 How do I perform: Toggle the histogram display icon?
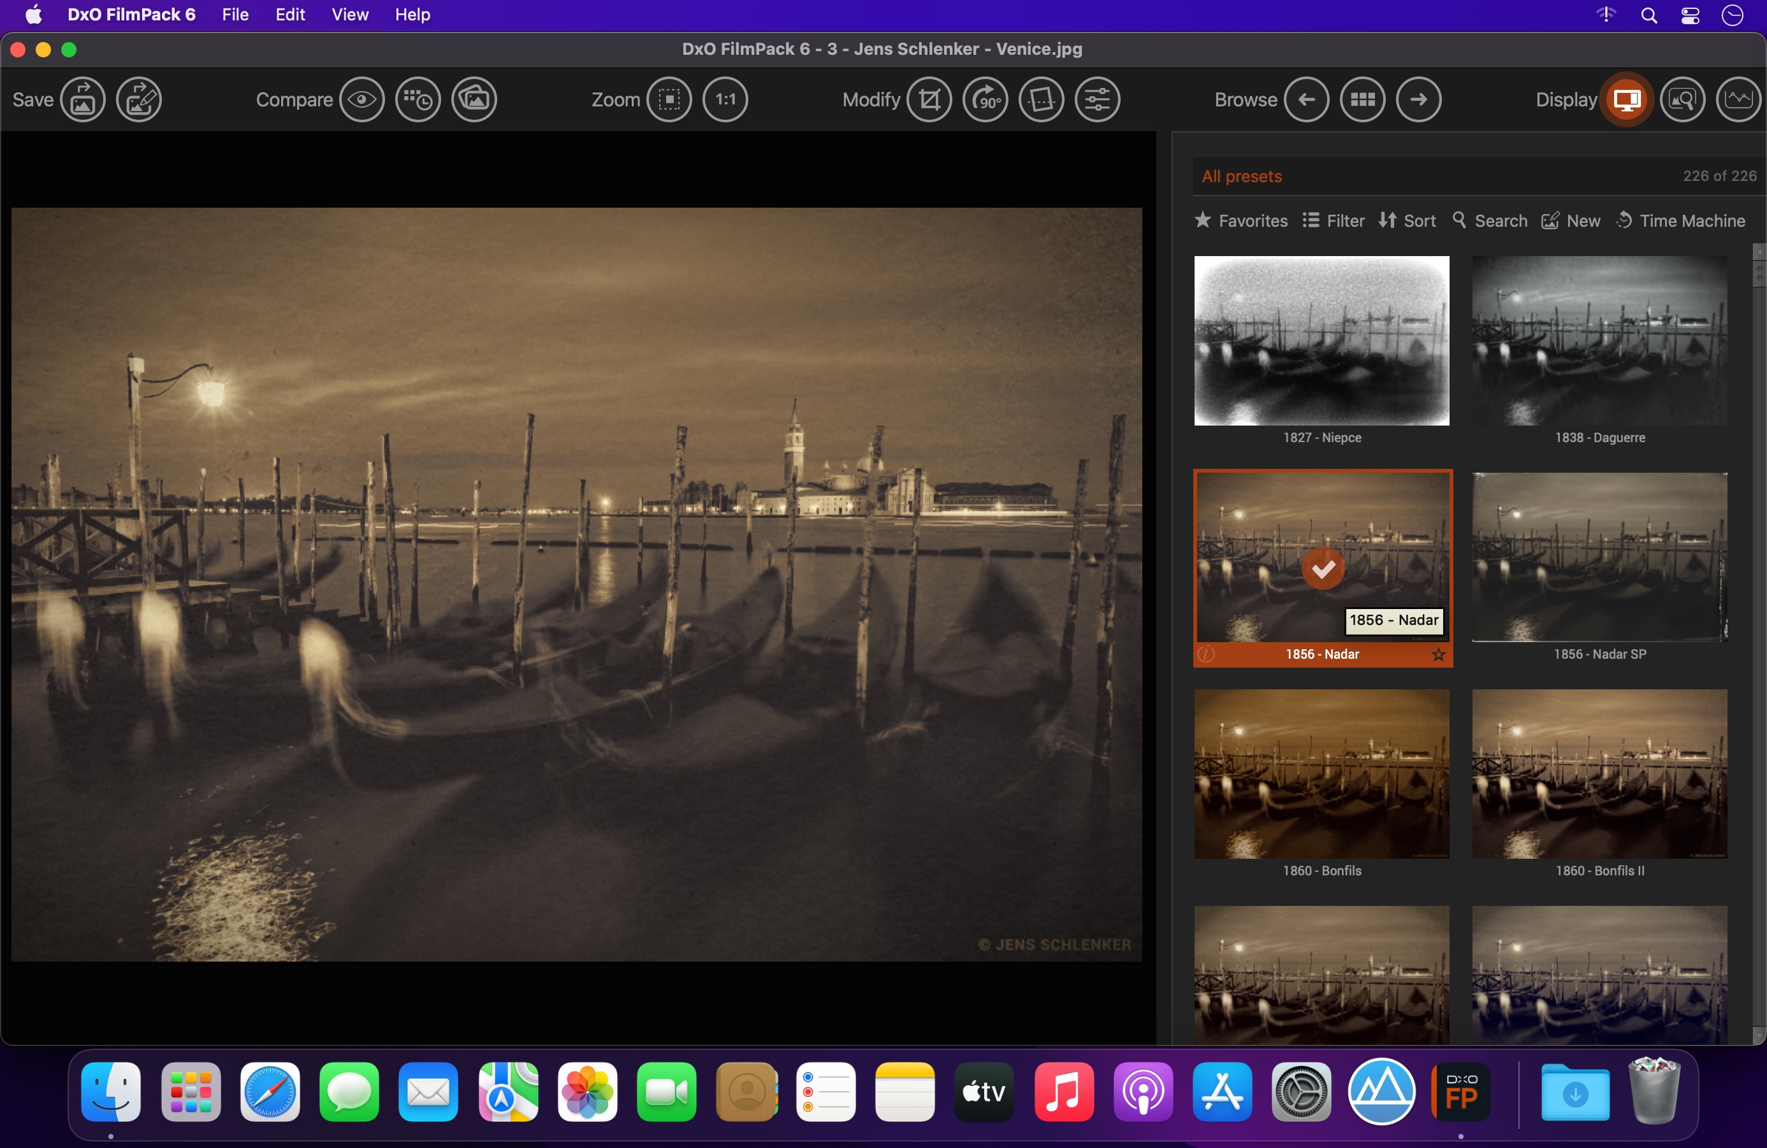pyautogui.click(x=1738, y=99)
